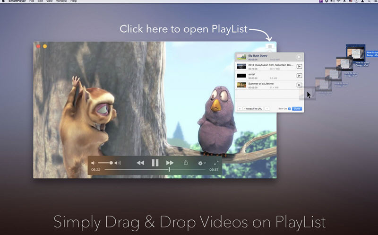Click the elapsed time 06:22
This screenshot has height=235, width=378.
coord(96,170)
